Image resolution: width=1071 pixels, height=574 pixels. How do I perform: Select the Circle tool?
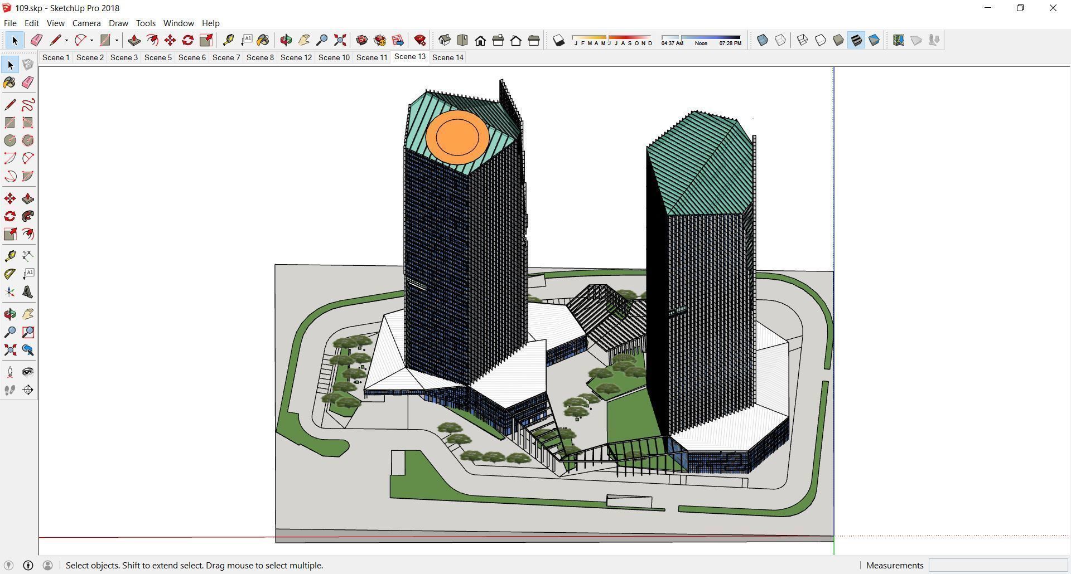pyautogui.click(x=10, y=140)
